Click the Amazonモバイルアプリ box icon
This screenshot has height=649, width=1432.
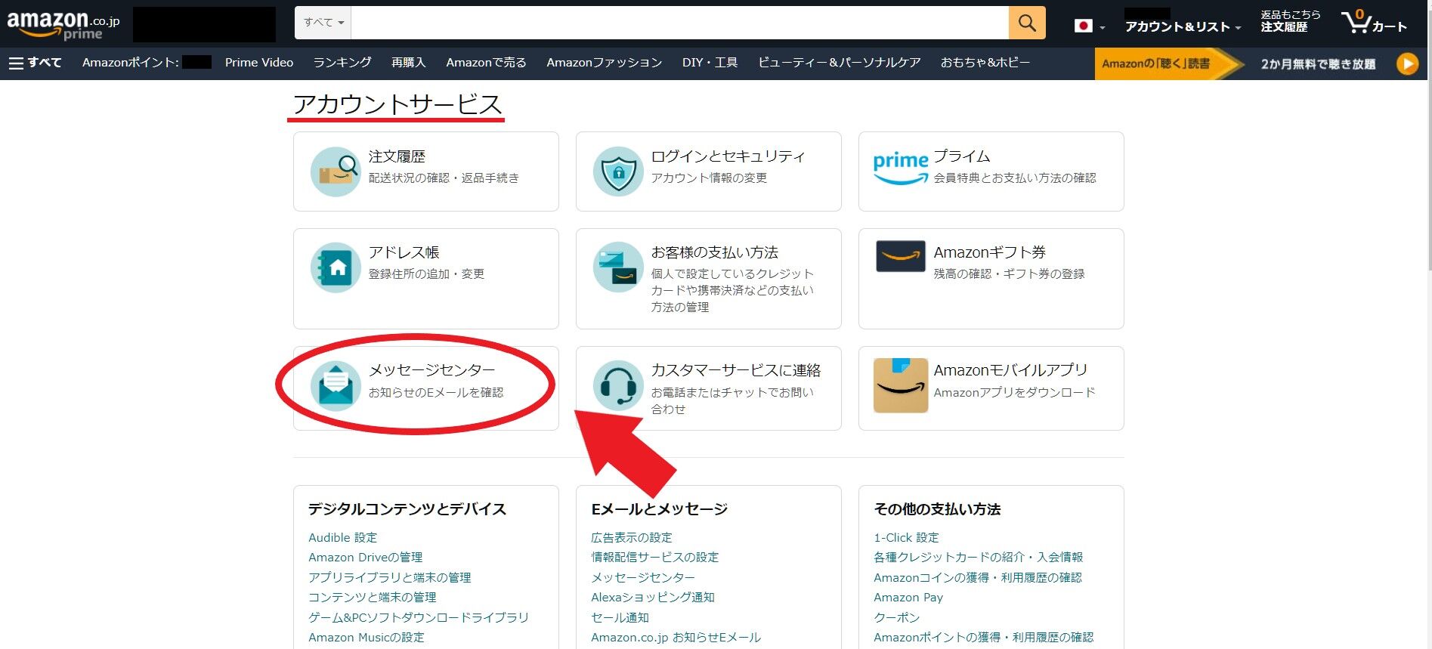click(900, 385)
